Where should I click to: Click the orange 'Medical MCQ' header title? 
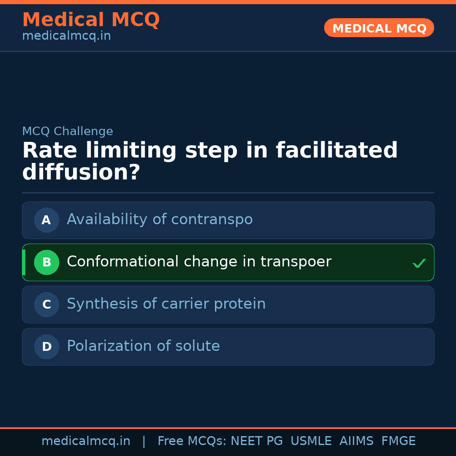click(91, 20)
